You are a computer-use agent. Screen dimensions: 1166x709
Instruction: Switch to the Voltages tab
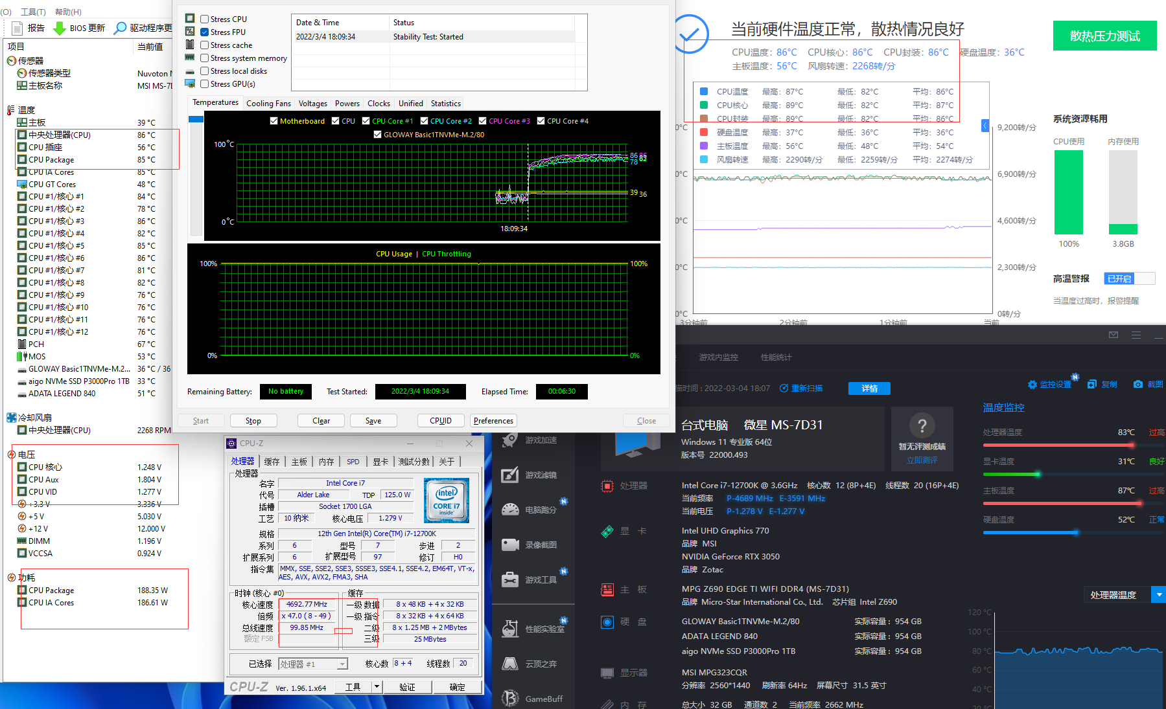click(313, 104)
